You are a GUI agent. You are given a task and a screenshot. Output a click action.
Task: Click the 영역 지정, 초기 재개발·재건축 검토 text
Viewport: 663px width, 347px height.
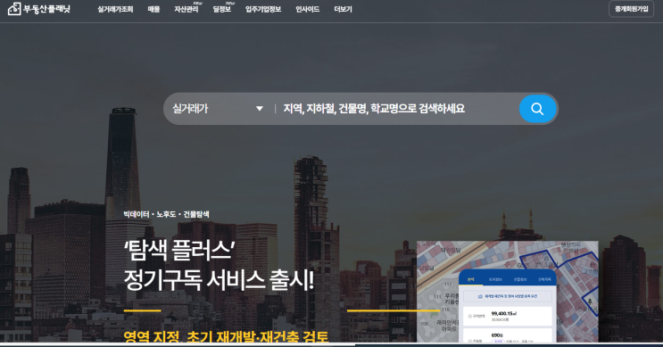pos(227,337)
